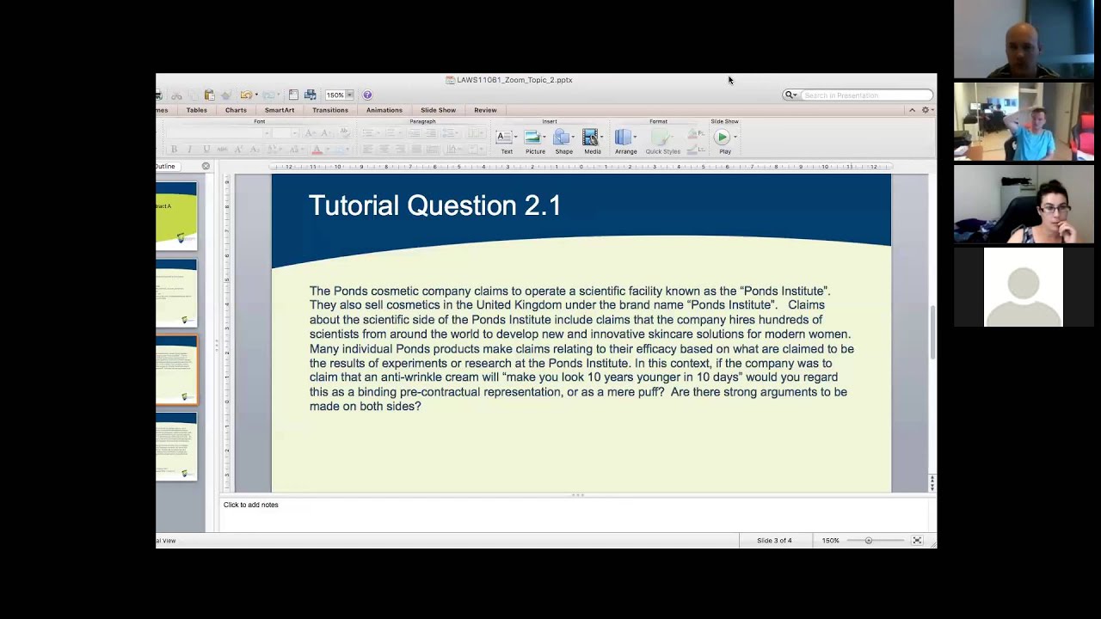The image size is (1101, 619).
Task: Select top participant video of bald man
Action: point(1024,39)
